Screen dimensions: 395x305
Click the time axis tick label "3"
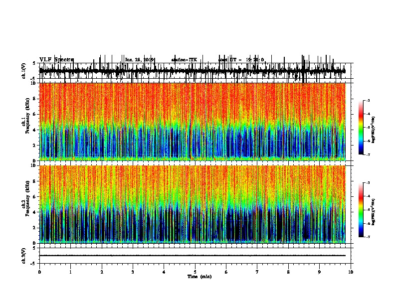pos(133,272)
